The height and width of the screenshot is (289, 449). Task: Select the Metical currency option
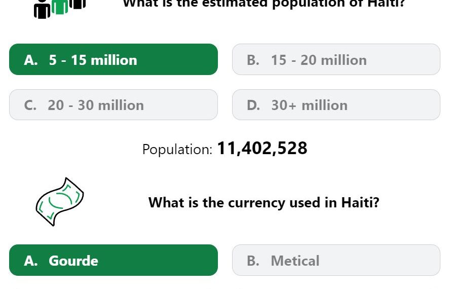[336, 261]
